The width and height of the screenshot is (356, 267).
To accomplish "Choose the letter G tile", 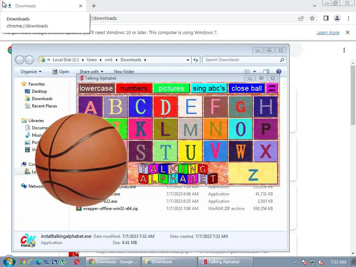I will pos(241,106).
